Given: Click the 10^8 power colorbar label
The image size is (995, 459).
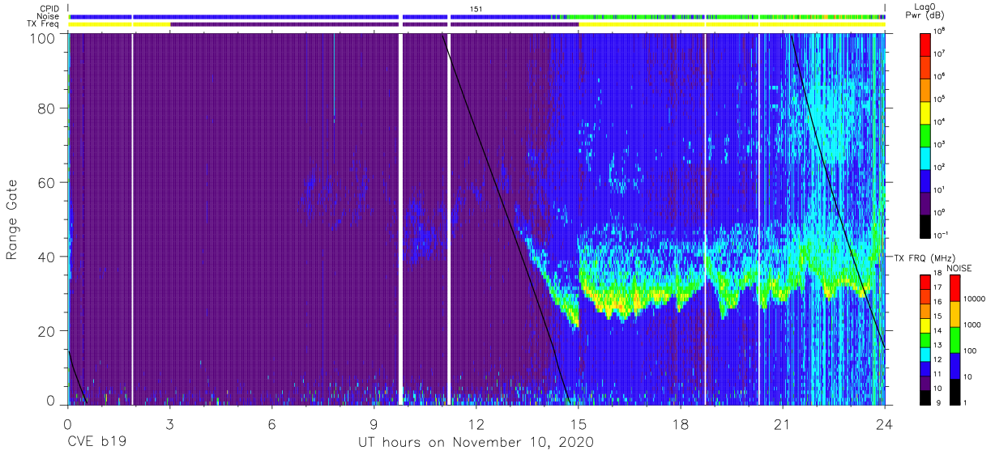Looking at the screenshot, I should tap(940, 31).
